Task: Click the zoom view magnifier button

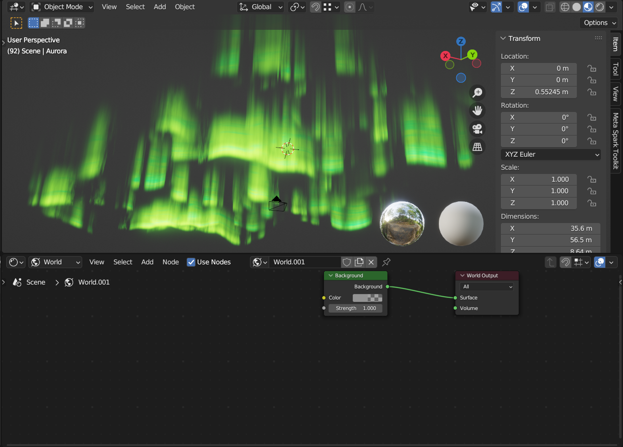Action: (x=477, y=92)
